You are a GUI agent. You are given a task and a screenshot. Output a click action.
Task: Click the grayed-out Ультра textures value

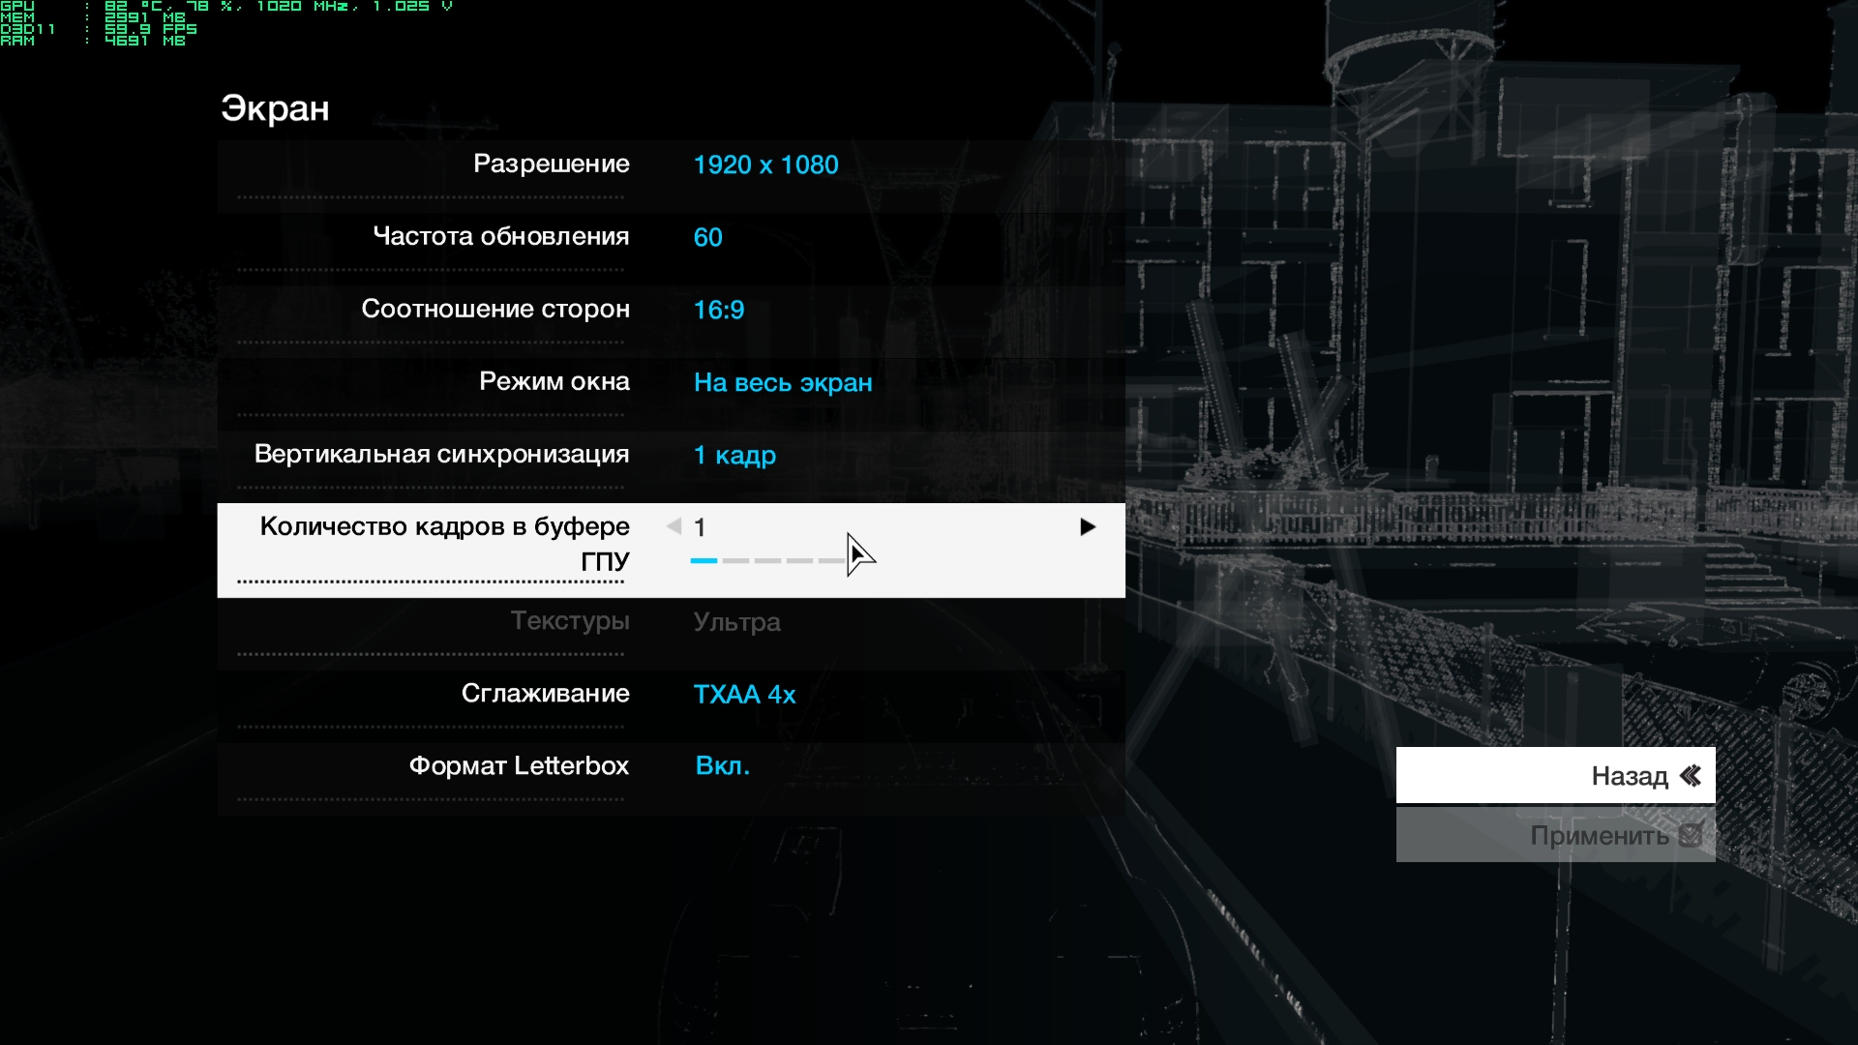[x=736, y=622]
